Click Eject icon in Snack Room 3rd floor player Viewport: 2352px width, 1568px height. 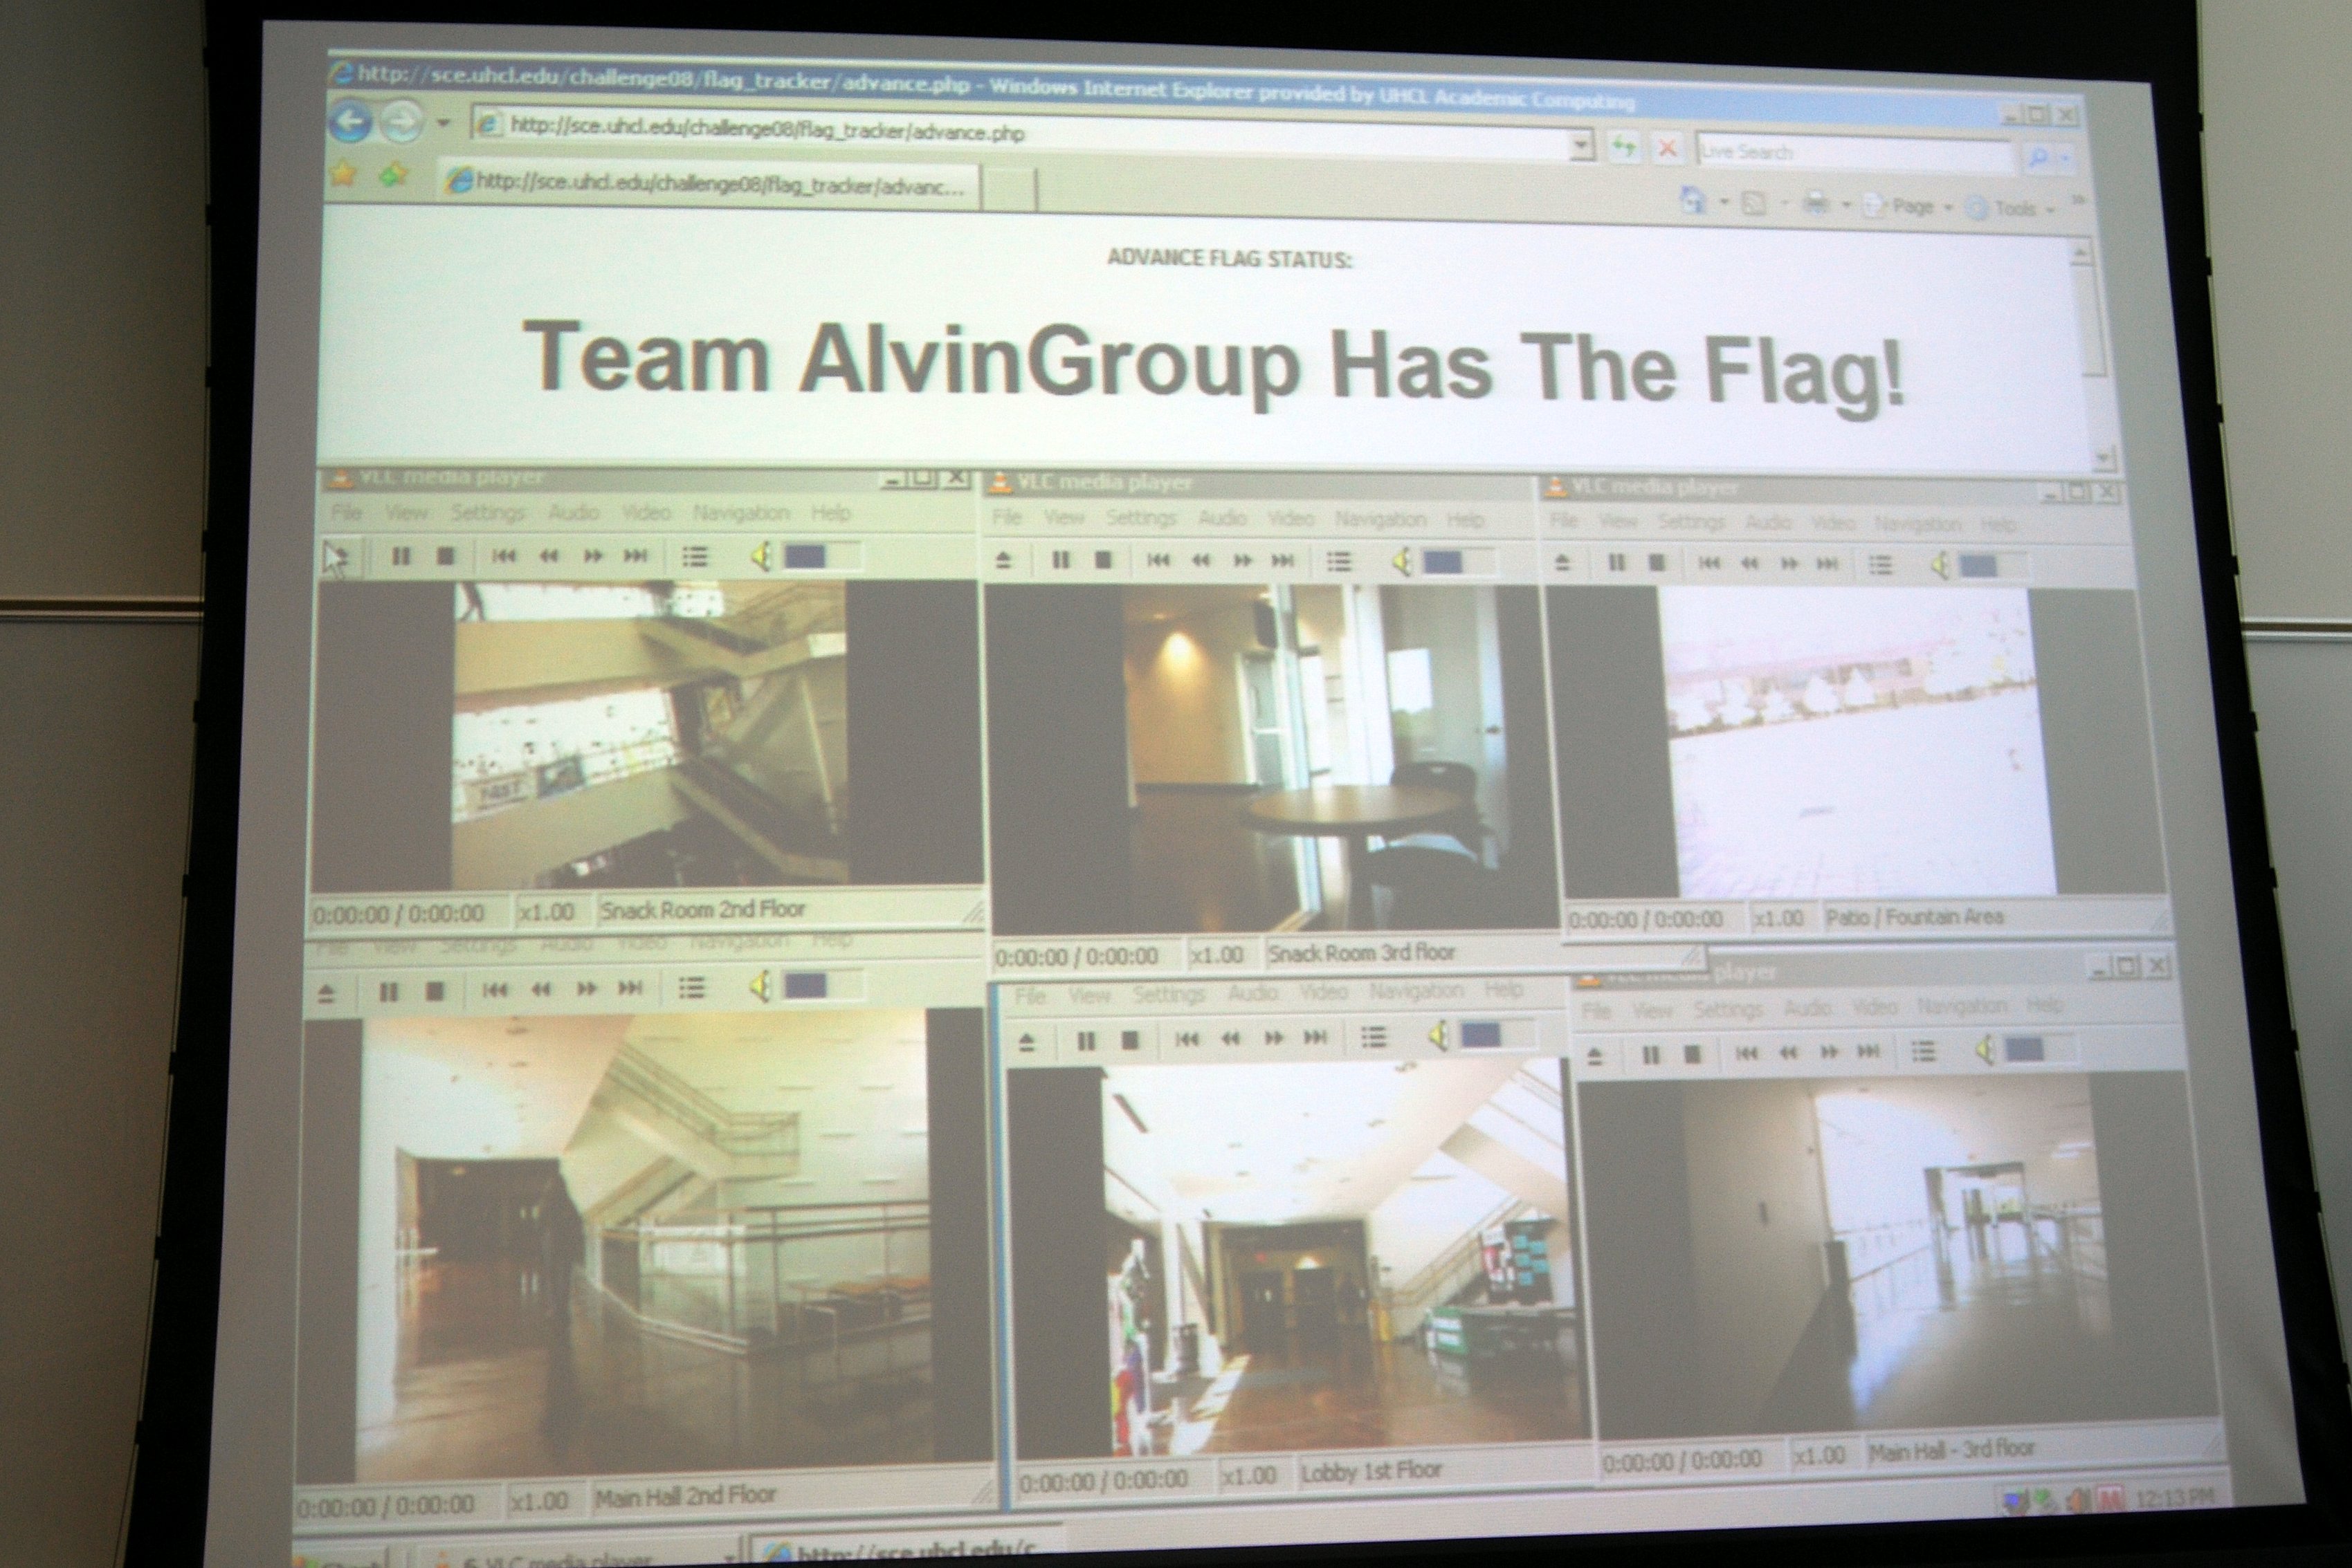click(1003, 560)
